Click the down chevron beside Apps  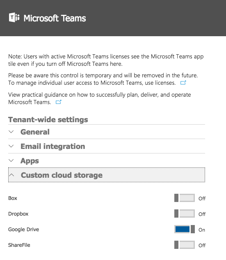11,160
